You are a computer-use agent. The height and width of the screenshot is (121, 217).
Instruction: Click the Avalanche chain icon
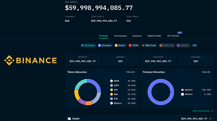pyautogui.click(x=161, y=45)
